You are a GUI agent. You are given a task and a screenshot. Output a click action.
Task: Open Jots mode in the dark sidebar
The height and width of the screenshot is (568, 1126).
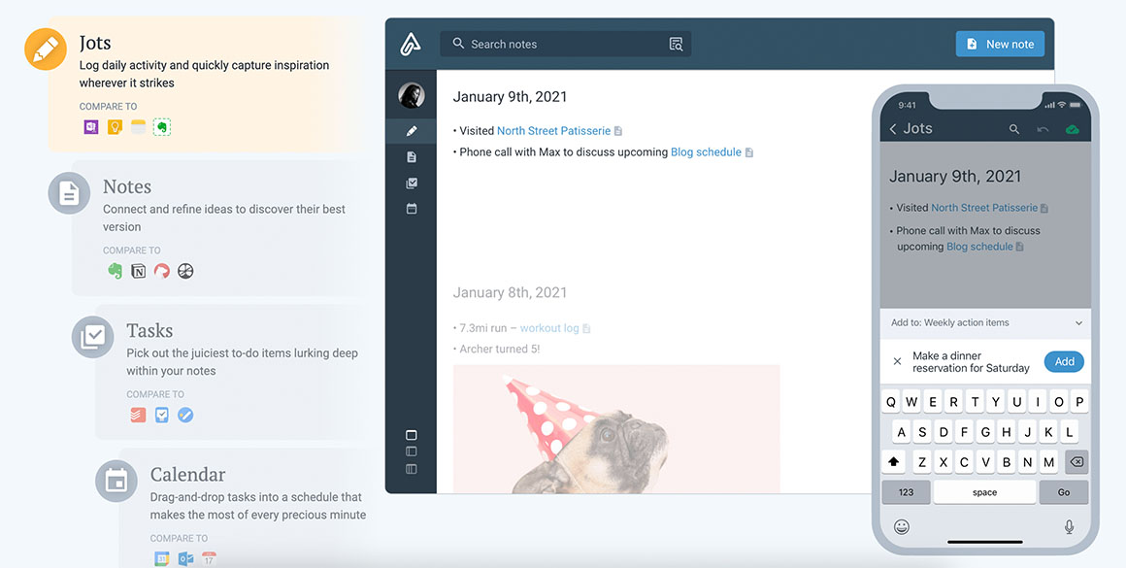click(412, 131)
